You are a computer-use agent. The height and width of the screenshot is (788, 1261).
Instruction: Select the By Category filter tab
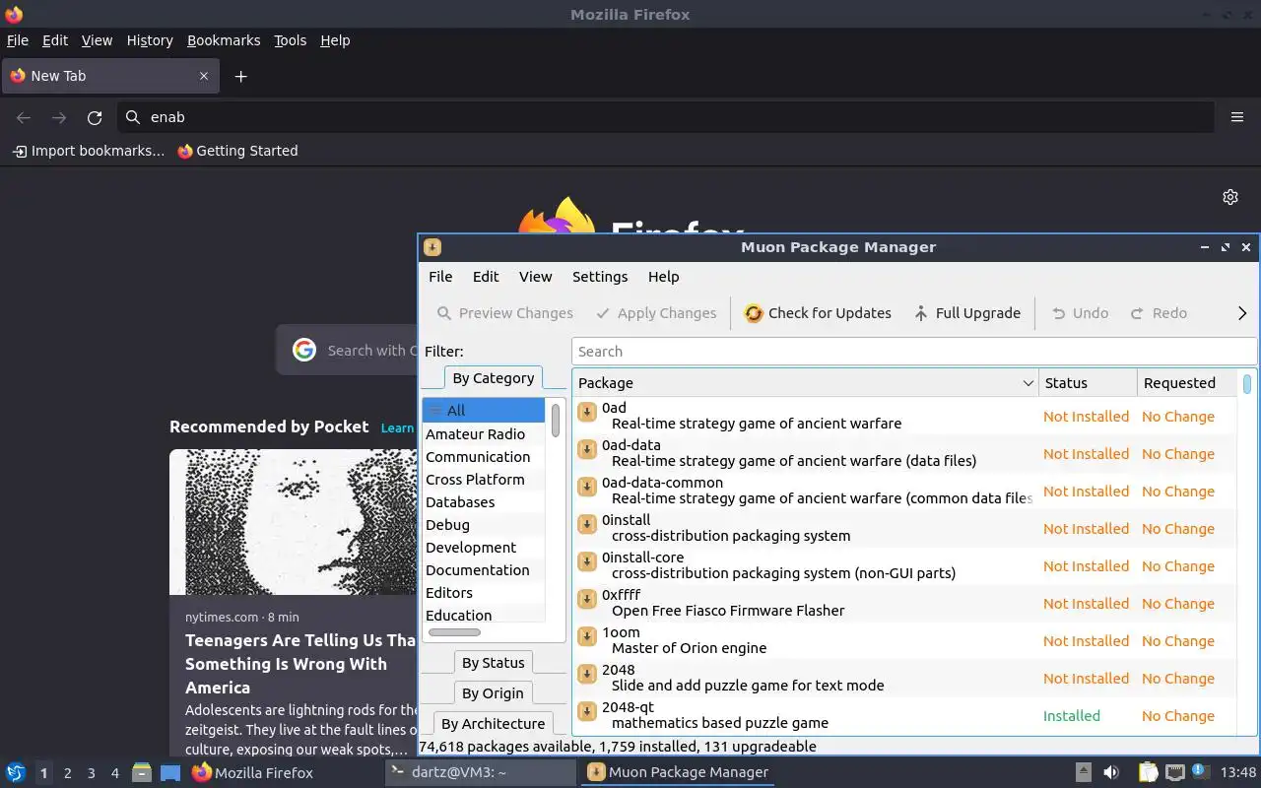pyautogui.click(x=493, y=378)
